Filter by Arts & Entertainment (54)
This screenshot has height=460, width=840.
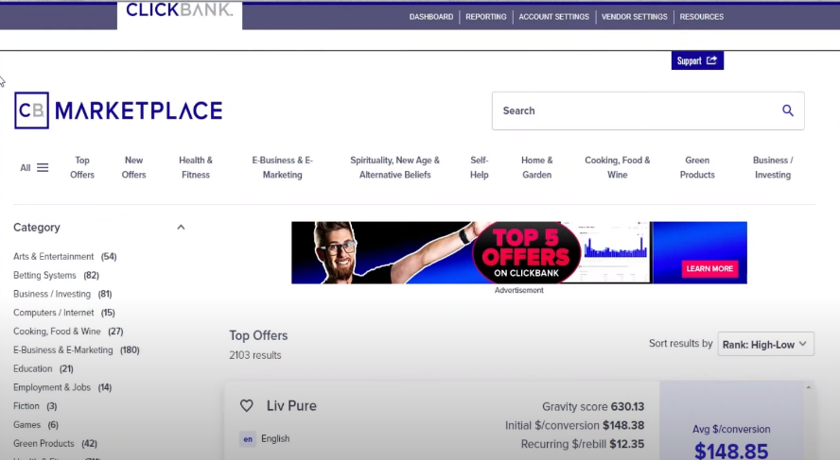pyautogui.click(x=65, y=257)
